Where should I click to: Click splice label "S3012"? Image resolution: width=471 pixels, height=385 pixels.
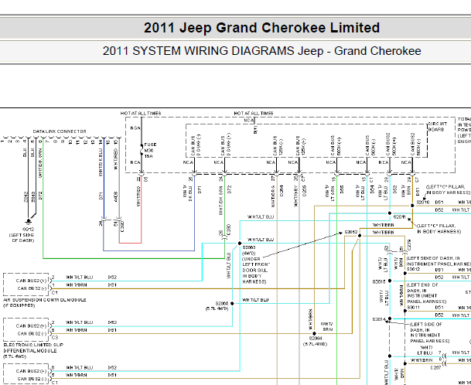[413, 269]
